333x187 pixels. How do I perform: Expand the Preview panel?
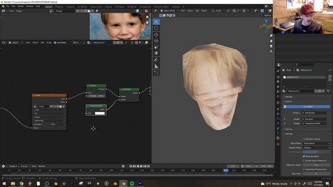pyautogui.click(x=288, y=97)
